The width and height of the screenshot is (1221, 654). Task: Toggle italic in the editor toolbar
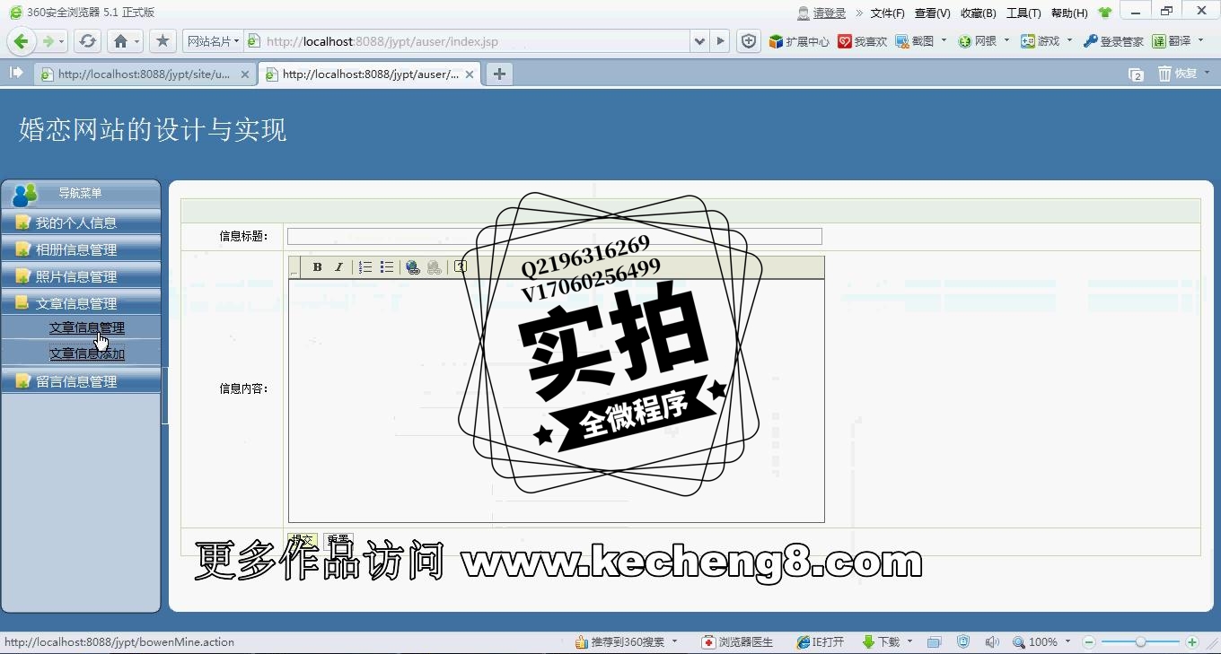click(338, 266)
